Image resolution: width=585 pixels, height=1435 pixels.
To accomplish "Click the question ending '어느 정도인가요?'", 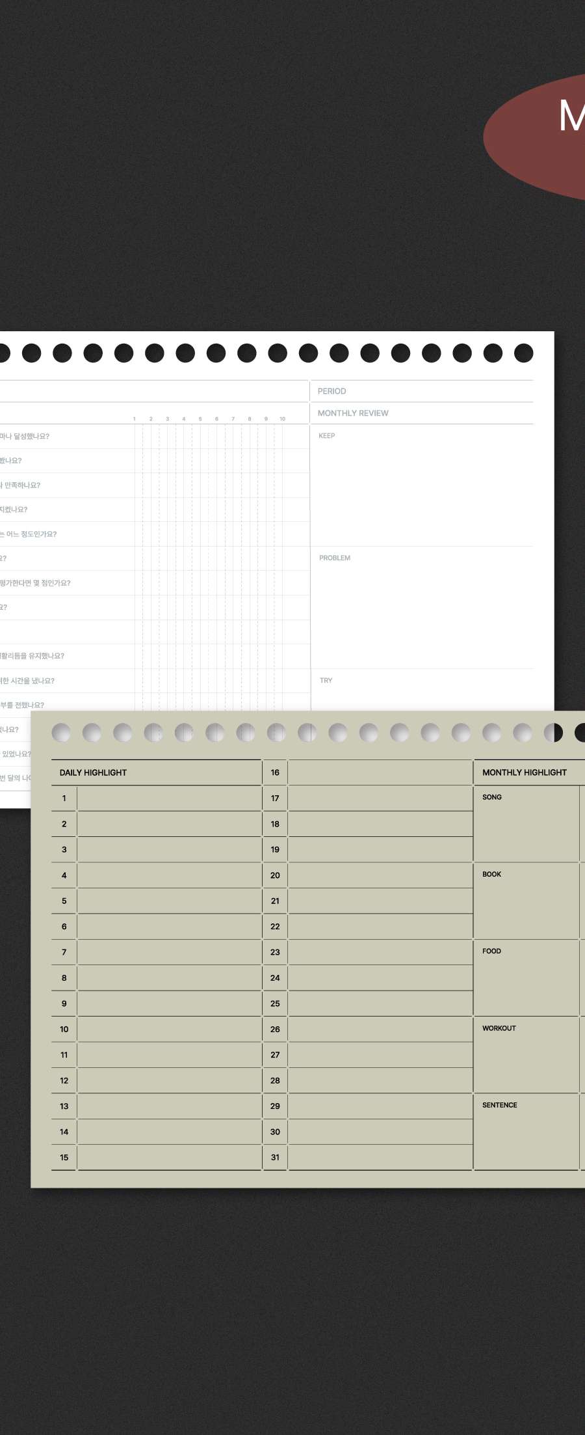I will pos(28,534).
